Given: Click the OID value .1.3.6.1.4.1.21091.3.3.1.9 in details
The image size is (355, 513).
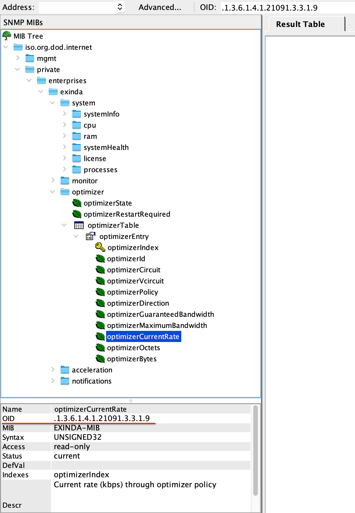Looking at the screenshot, I should point(102,418).
